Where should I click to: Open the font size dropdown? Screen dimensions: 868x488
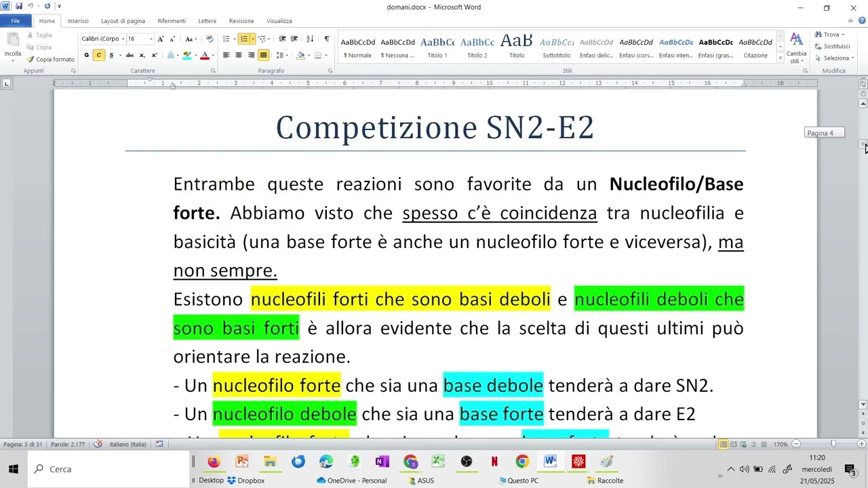(151, 39)
